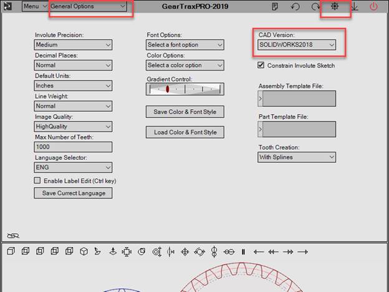Click the vertical figure-eight axis icon
The image size is (389, 292).
[x=214, y=252]
